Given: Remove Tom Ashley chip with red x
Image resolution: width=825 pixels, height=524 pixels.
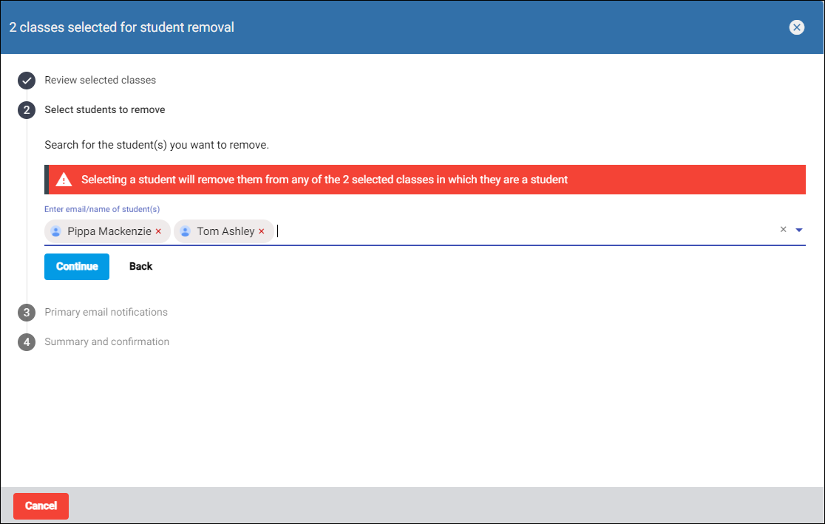Looking at the screenshot, I should pos(262,231).
